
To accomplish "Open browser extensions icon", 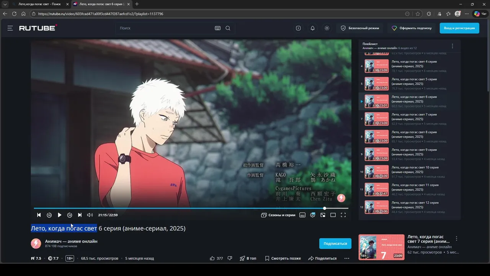I will 429,14.
